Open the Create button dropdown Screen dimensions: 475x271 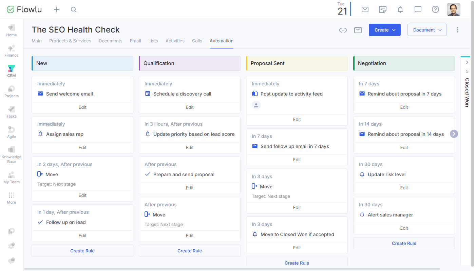click(384, 30)
